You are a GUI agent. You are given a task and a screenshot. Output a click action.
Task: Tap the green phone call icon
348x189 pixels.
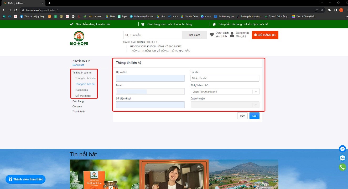click(342, 167)
